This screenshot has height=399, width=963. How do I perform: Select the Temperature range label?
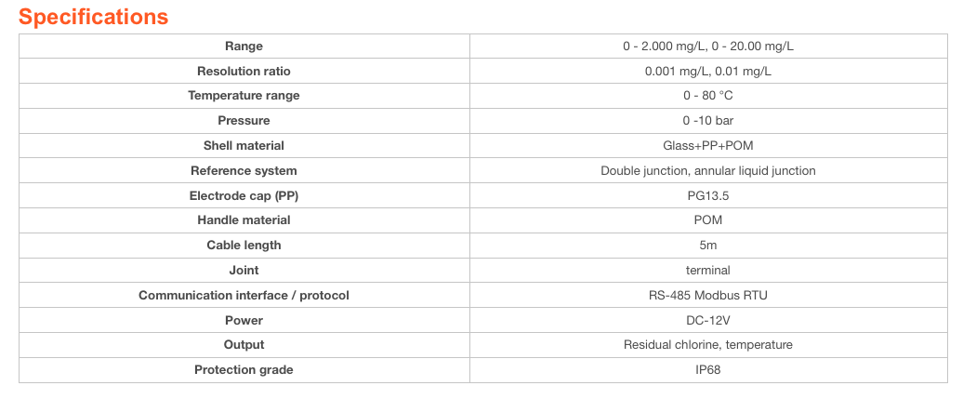(x=244, y=96)
